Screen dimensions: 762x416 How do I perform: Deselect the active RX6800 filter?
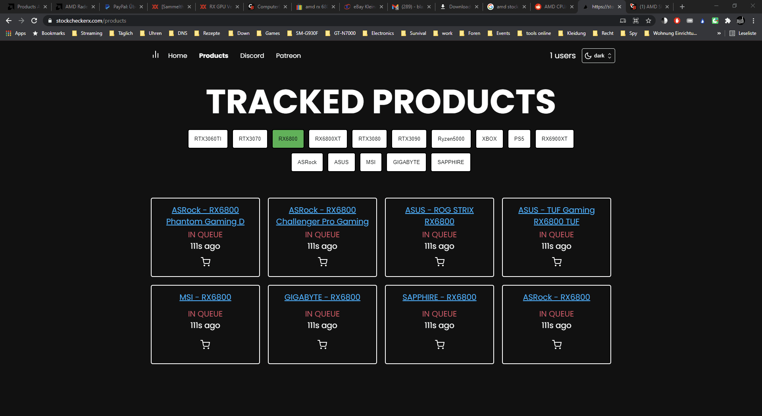[288, 139]
